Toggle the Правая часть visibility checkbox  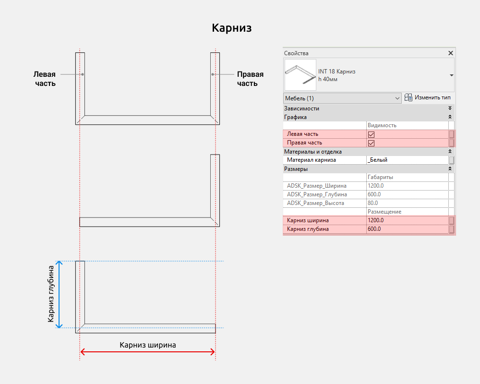(x=372, y=143)
